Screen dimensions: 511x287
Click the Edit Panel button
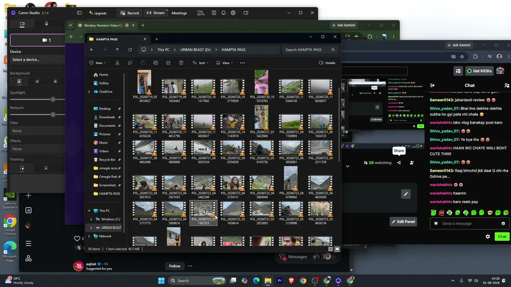pyautogui.click(x=403, y=222)
